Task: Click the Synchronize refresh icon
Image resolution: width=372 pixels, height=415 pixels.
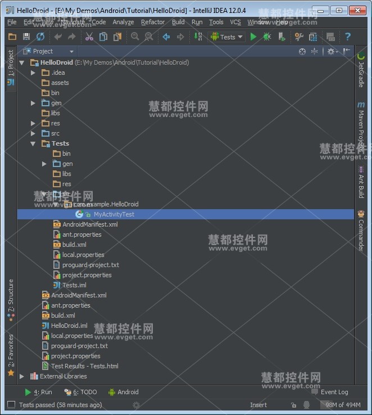Action: click(40, 37)
